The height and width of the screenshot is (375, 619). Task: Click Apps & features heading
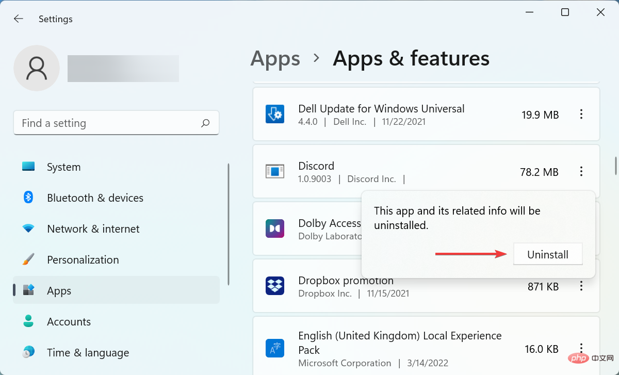click(411, 58)
